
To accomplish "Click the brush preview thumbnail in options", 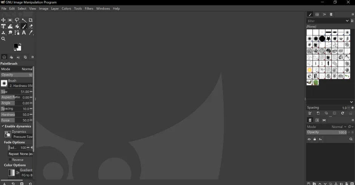I will (4, 83).
